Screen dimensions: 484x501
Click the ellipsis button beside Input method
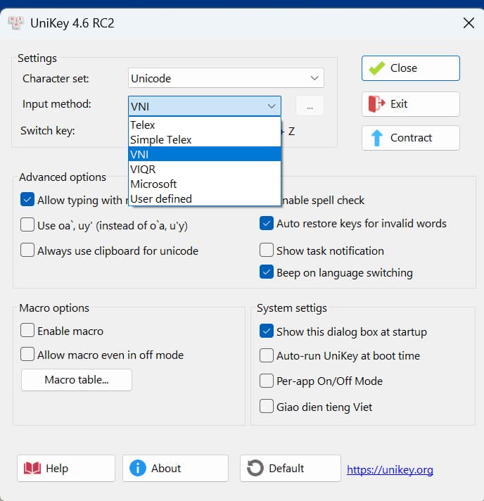pos(310,106)
